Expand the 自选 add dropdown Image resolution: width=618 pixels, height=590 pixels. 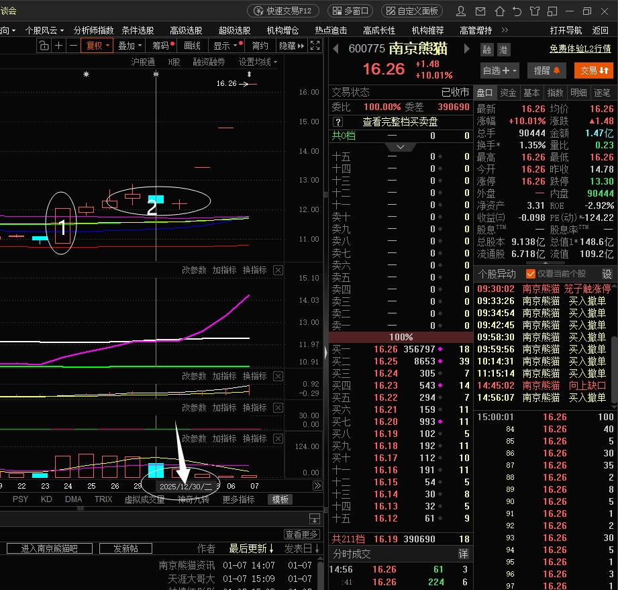point(500,70)
